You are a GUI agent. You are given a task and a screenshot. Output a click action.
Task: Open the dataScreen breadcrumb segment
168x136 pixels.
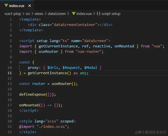coord(57,14)
